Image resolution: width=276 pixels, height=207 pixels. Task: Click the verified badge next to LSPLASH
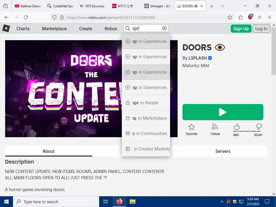pyautogui.click(x=210, y=58)
